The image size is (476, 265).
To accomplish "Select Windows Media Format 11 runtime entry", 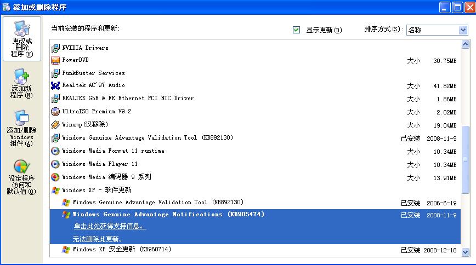I will click(x=113, y=151).
